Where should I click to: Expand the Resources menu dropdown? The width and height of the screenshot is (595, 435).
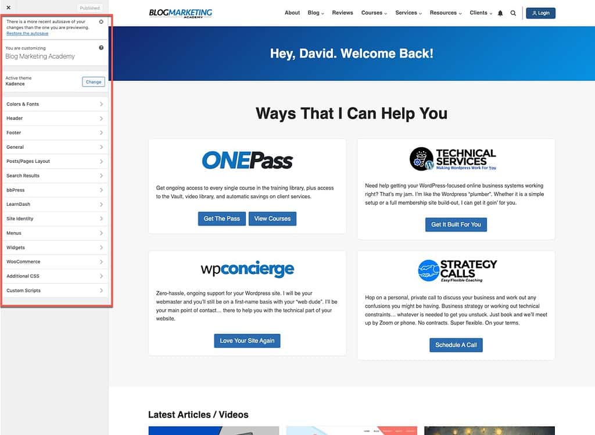[446, 13]
